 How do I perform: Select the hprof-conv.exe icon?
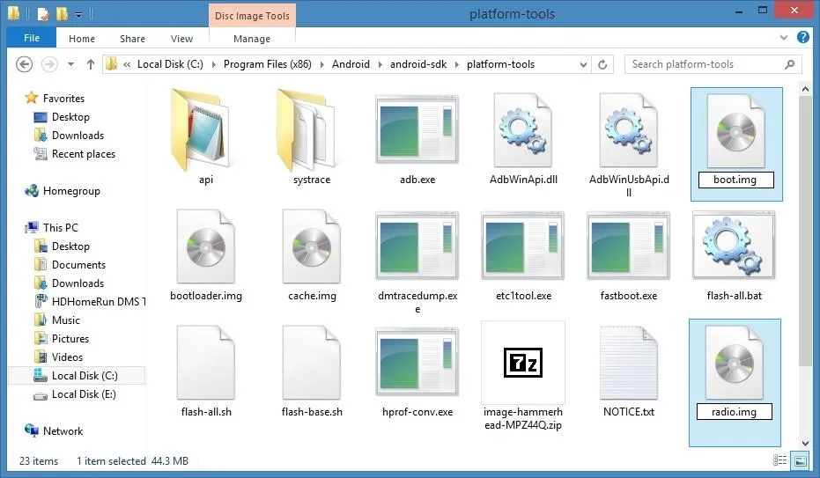tap(417, 362)
